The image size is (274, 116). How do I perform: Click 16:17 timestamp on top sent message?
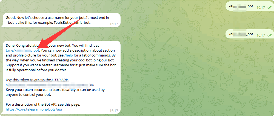pos(261,8)
